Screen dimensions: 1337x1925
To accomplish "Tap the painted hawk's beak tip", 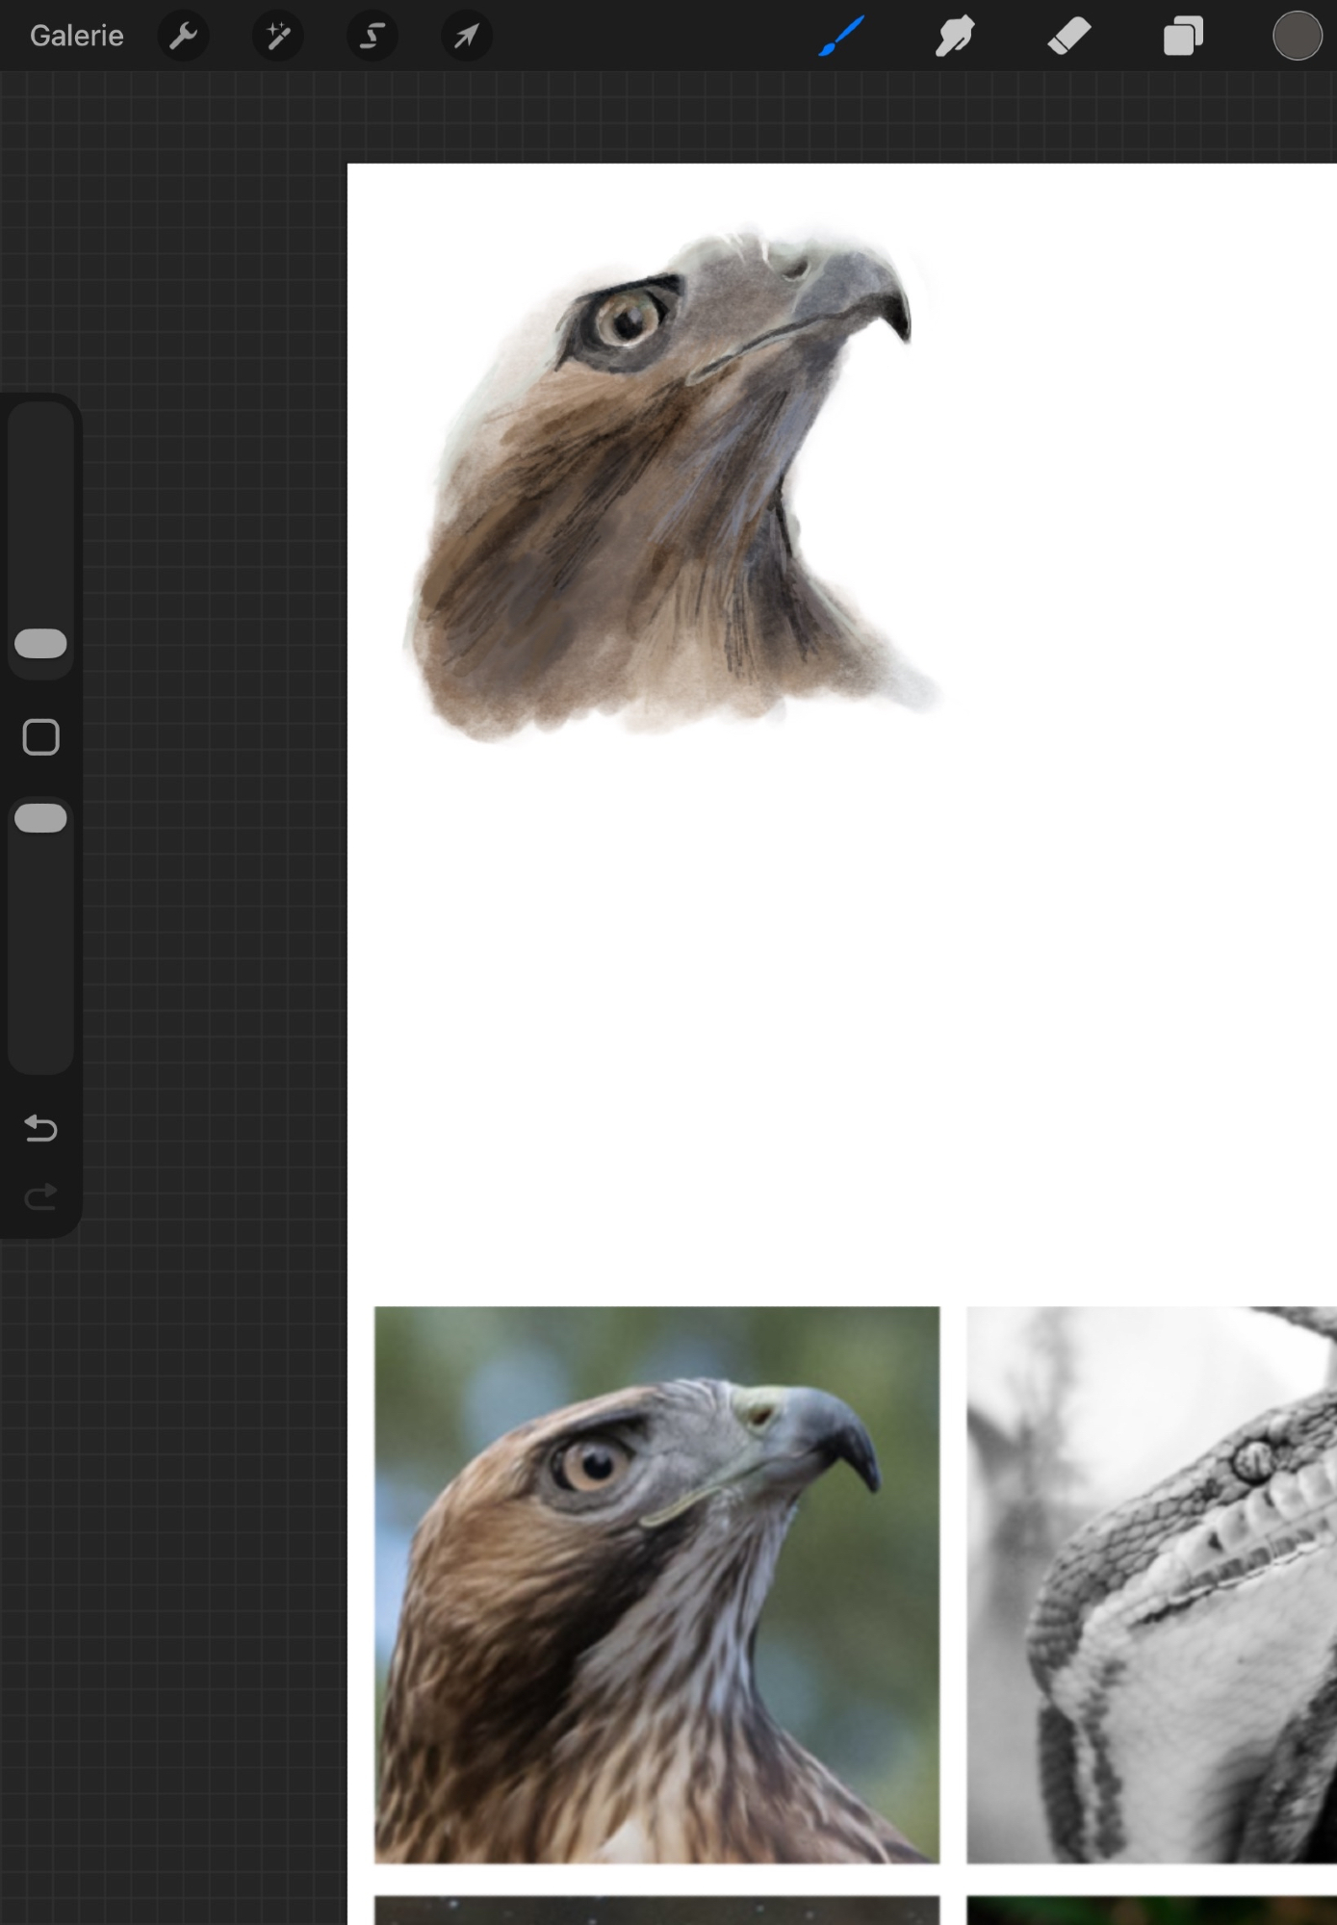I will pos(903,327).
